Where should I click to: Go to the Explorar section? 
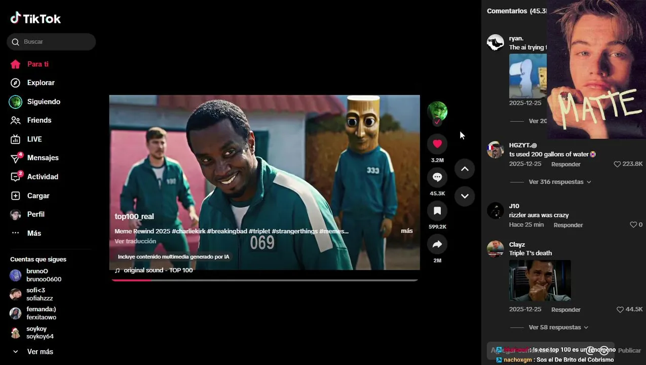[x=41, y=83]
